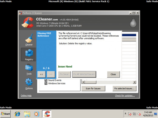Open the Tools section
158x118 pixels.
point(29,70)
